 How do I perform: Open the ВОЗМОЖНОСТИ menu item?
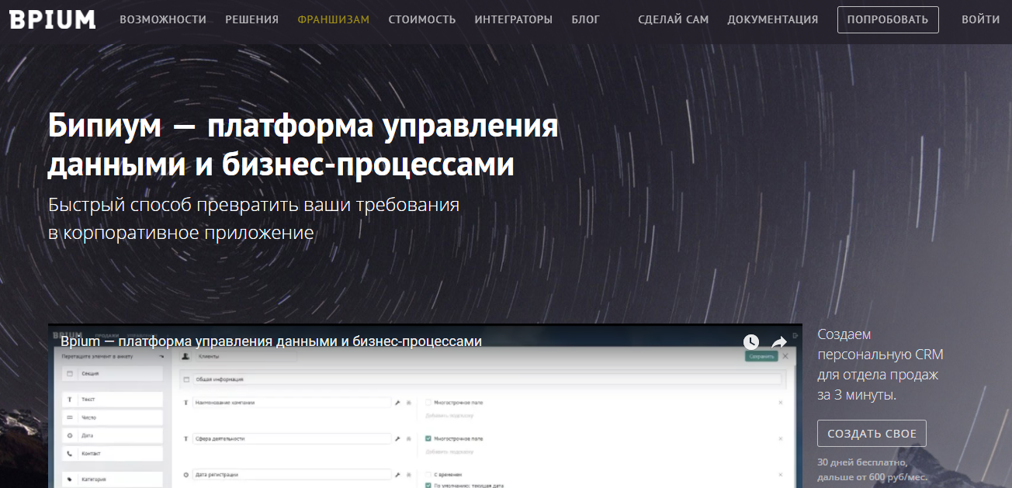[x=163, y=19]
